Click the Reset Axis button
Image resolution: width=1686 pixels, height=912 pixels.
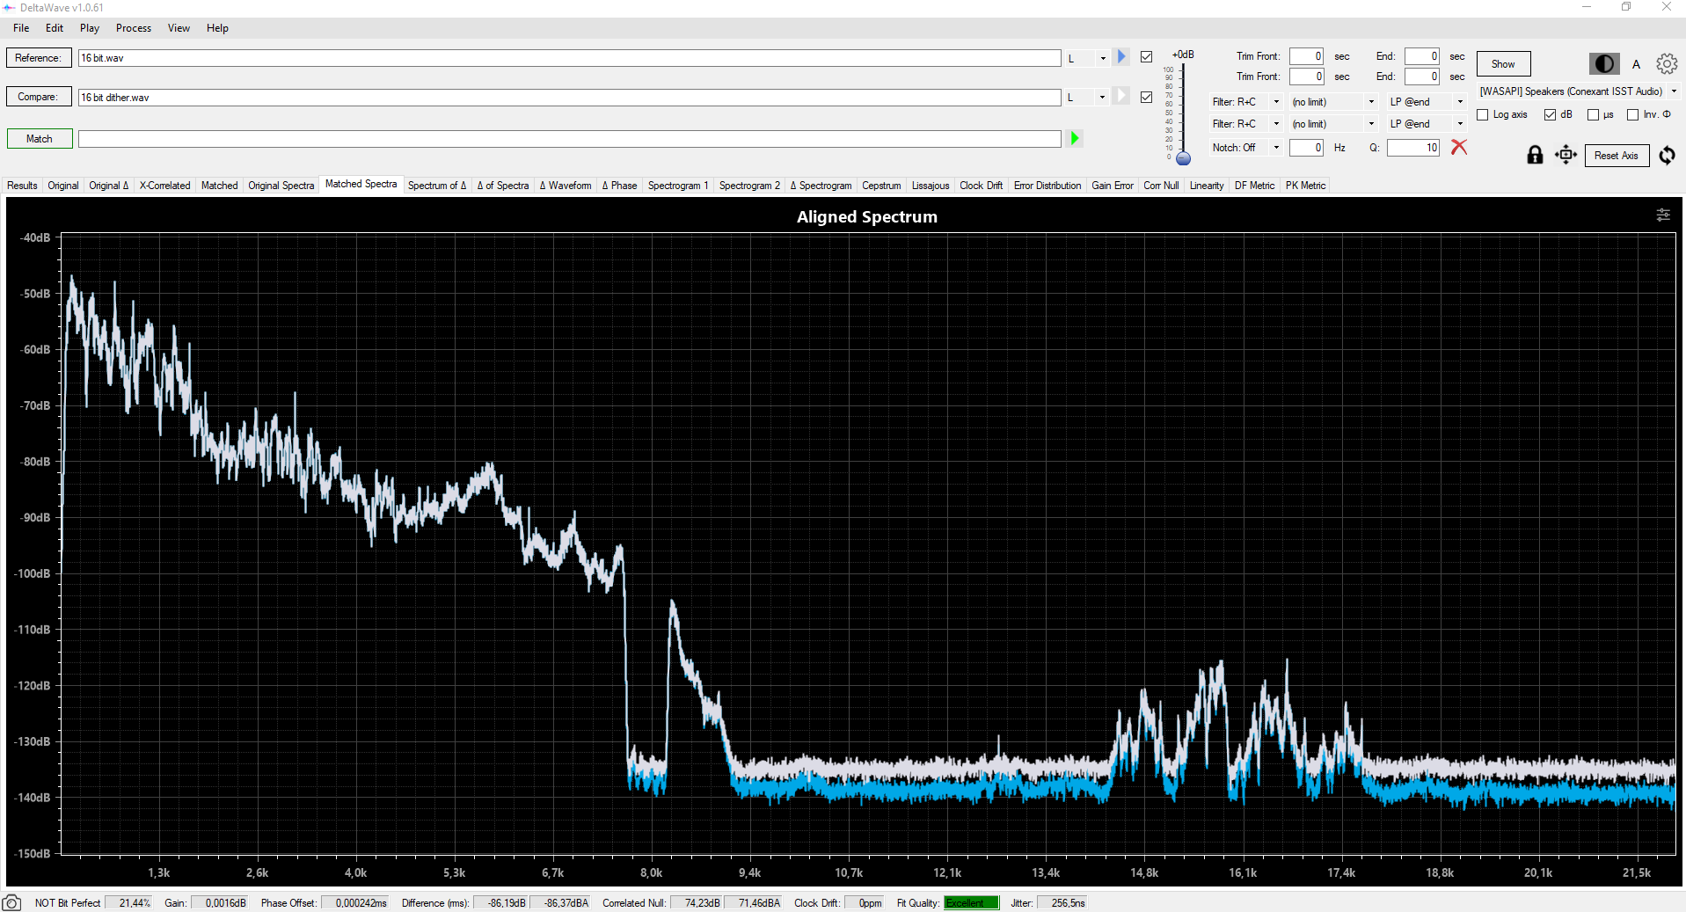pyautogui.click(x=1617, y=156)
